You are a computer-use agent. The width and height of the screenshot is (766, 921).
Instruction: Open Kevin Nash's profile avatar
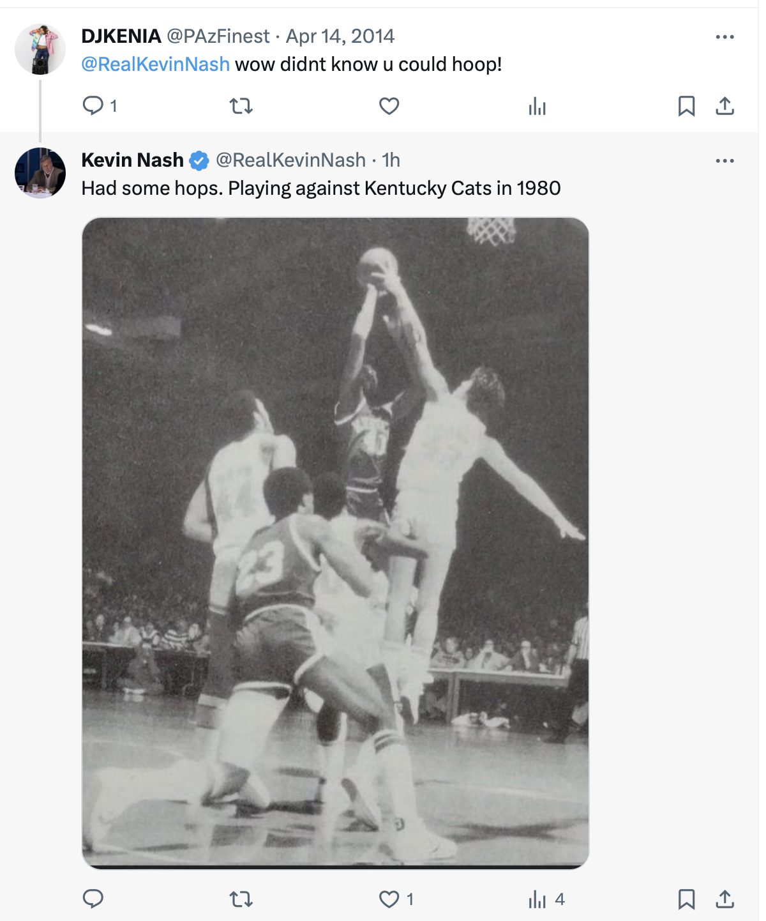click(x=40, y=173)
